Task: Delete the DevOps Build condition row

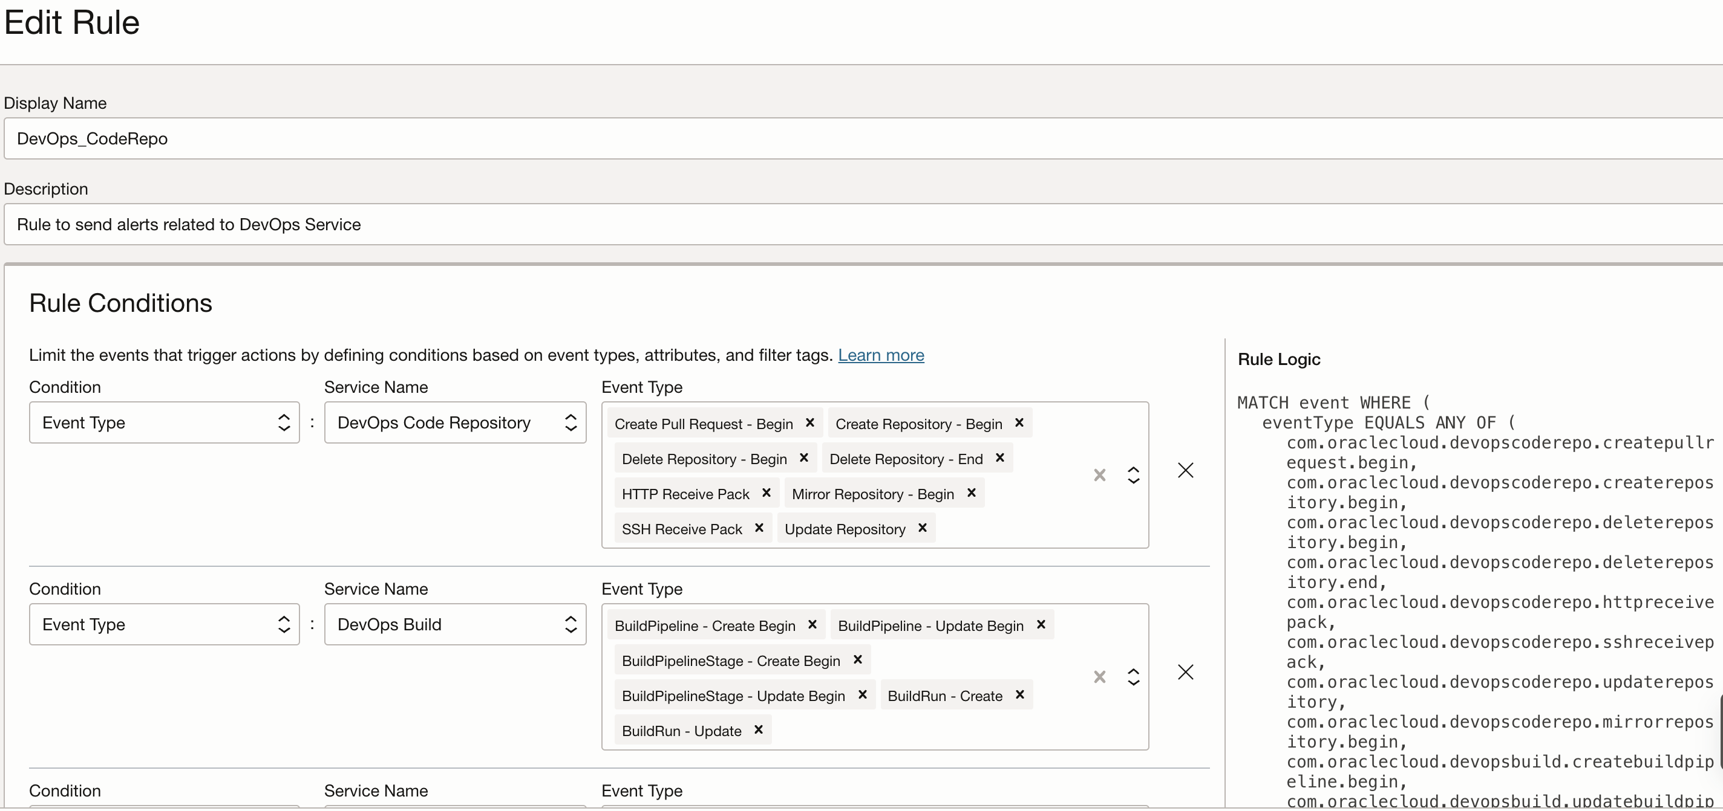Action: click(x=1185, y=672)
